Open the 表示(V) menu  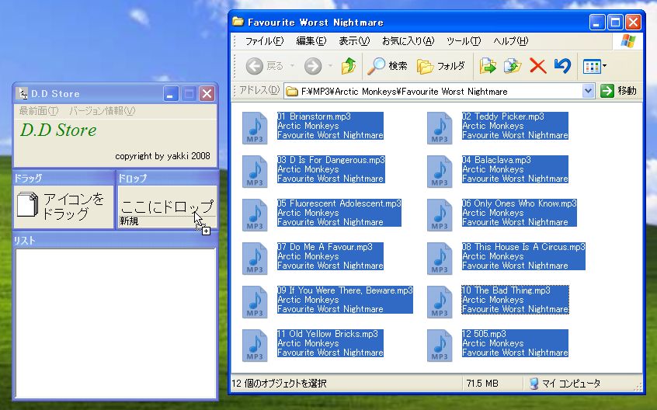point(354,41)
